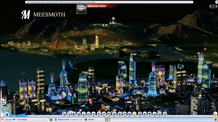Image resolution: width=218 pixels, height=122 pixels.
Task: Select the highlighted orange toolbar icon
Action: (134, 114)
